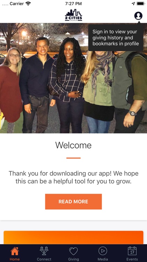Tap the Welcome heading text
This screenshot has width=147, height=262.
click(x=73, y=145)
